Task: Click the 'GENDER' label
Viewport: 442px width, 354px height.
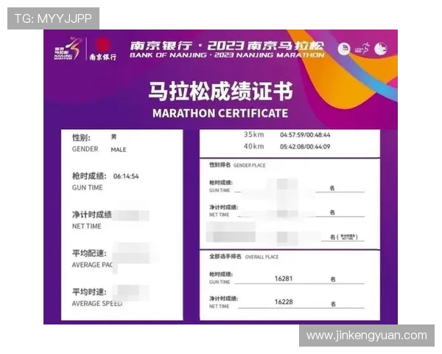Action: pyautogui.click(x=85, y=149)
